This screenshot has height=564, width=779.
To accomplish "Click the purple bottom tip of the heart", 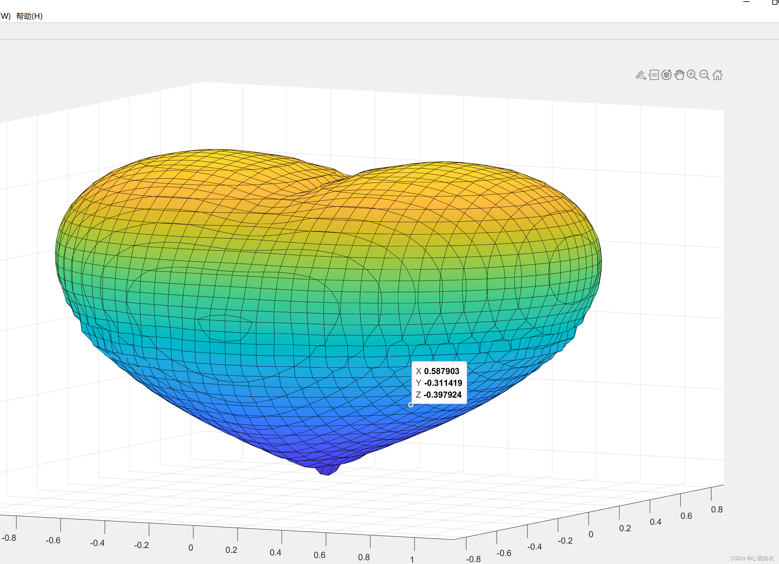I will coord(327,470).
